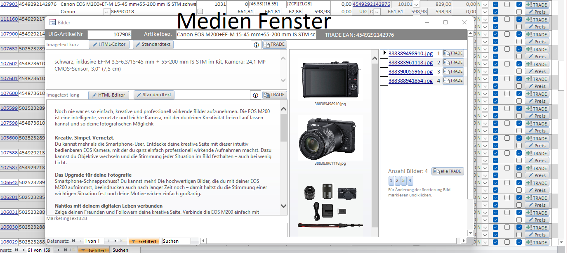
Task: Open the 388390055966.jpg file link
Action: (x=410, y=71)
